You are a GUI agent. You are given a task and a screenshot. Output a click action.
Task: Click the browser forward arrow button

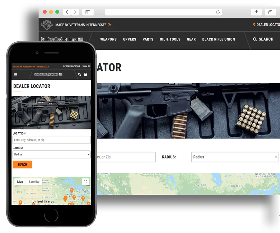[75, 12]
